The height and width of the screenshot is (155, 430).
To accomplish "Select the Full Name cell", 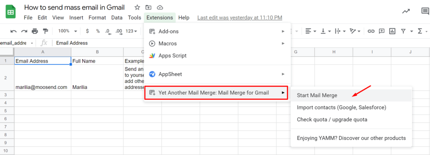I will tap(97, 61).
